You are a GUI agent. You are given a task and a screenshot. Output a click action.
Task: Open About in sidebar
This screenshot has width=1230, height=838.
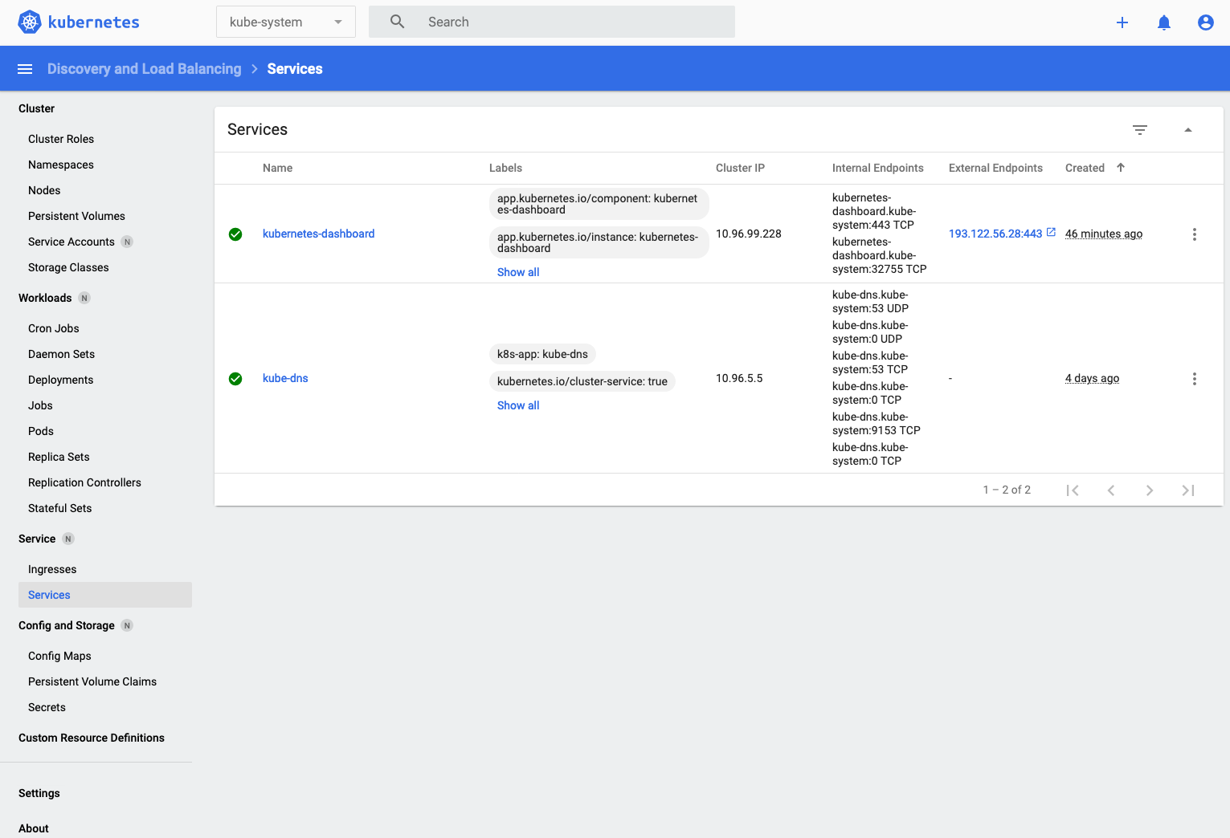click(x=34, y=828)
